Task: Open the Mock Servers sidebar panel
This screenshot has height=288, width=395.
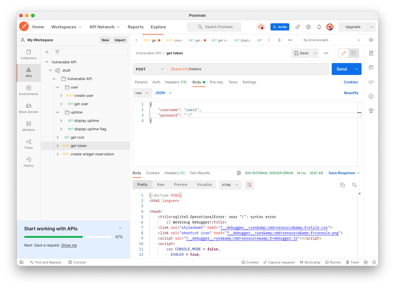Action: pyautogui.click(x=29, y=108)
